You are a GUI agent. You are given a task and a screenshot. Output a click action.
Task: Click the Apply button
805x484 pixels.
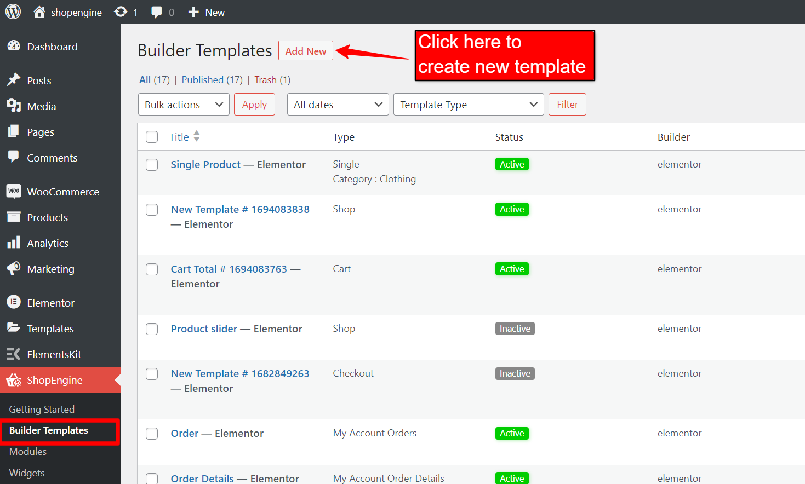(254, 105)
